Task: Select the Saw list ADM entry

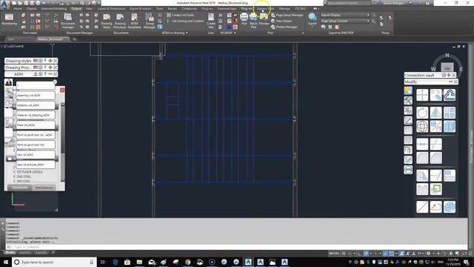Action: coord(36,155)
